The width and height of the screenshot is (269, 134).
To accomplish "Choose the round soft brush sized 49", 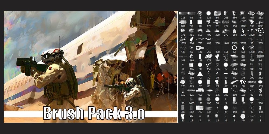I will tap(226, 108).
